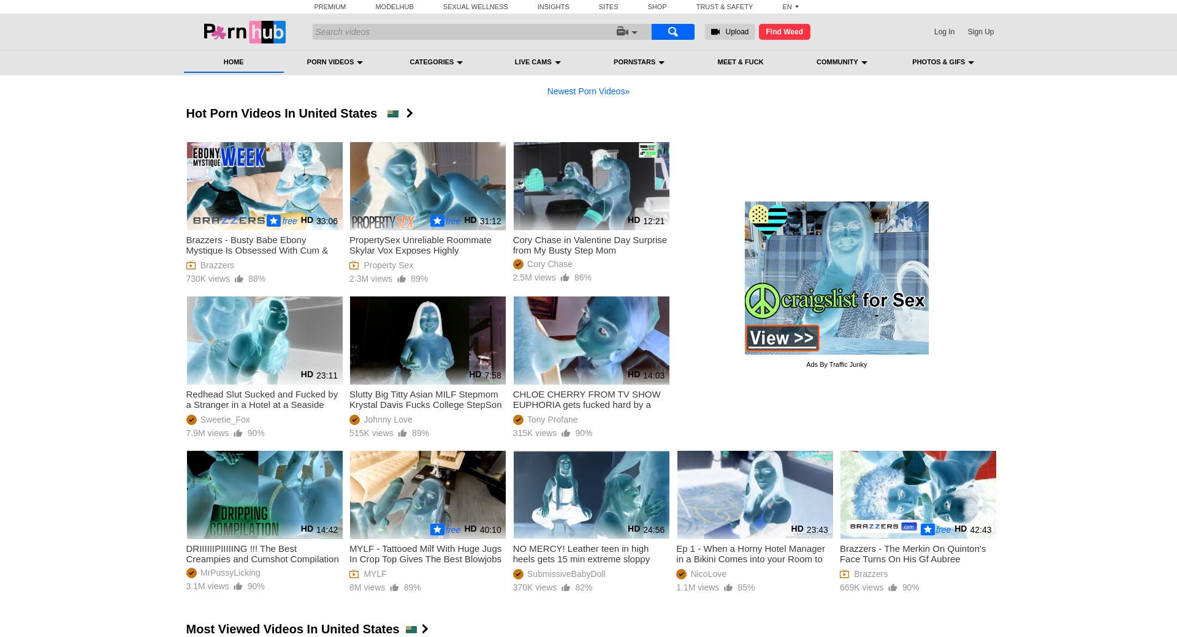Click verified badge next to Cory Chase

click(x=518, y=264)
